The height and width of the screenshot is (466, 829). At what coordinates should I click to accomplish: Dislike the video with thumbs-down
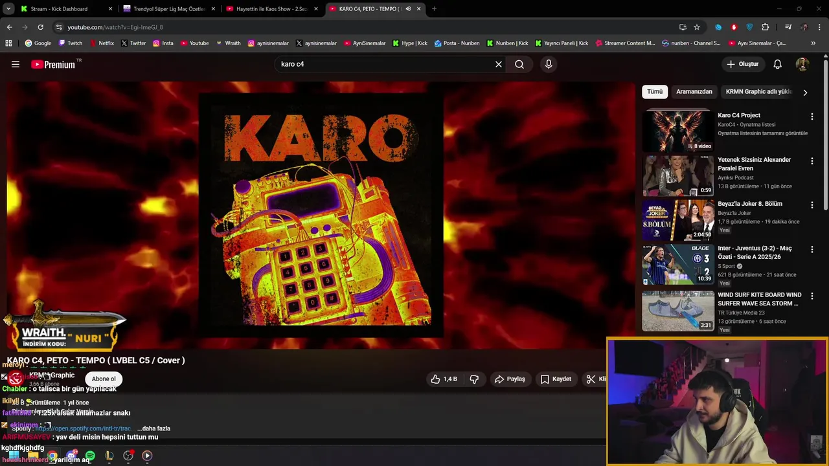pyautogui.click(x=474, y=379)
